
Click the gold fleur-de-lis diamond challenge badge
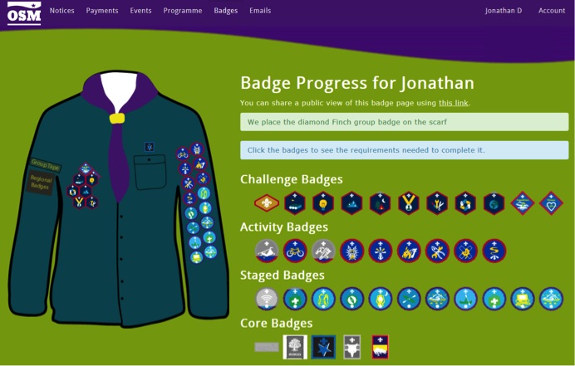click(x=267, y=203)
